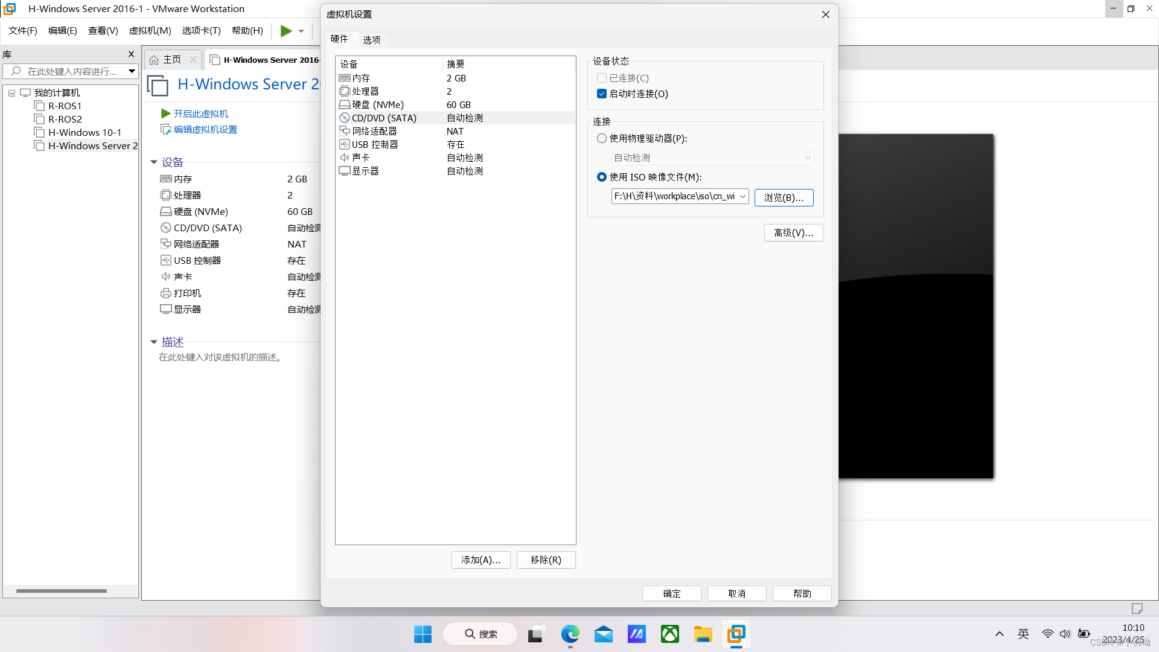Open the 帮助(H) menu
Image resolution: width=1159 pixels, height=652 pixels.
click(247, 31)
